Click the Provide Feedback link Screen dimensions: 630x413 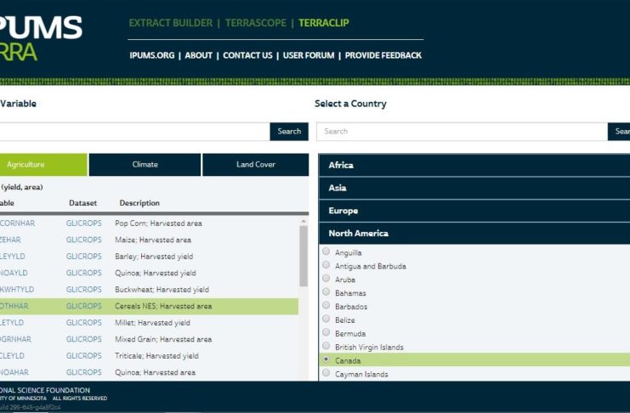tap(383, 55)
